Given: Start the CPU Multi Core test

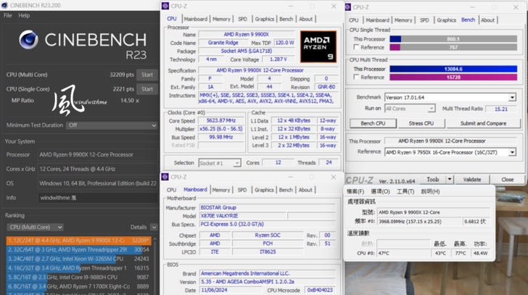Looking at the screenshot, I should pos(147,75).
